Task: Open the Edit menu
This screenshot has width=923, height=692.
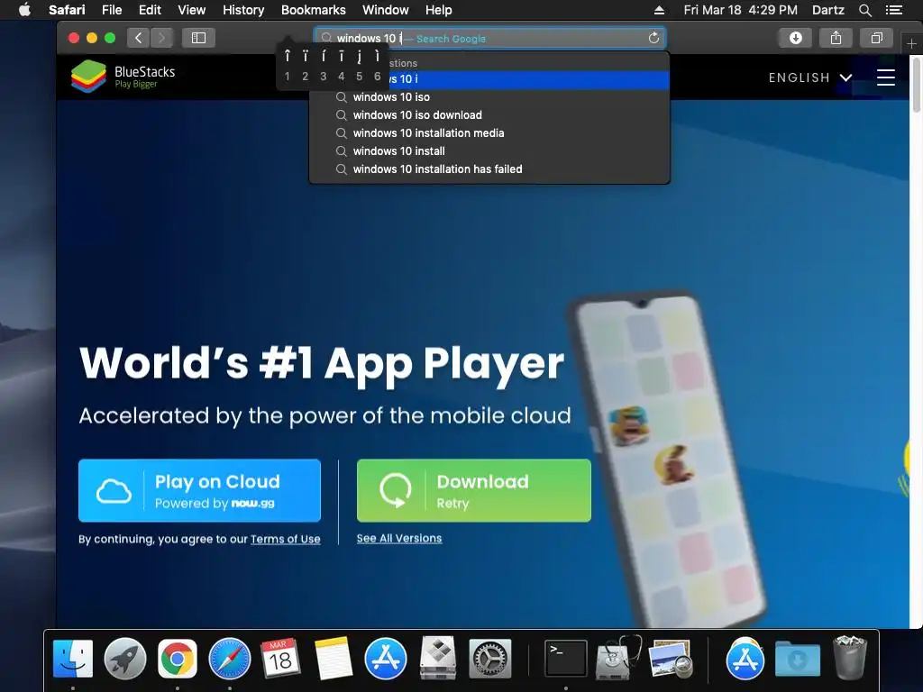Action: click(x=150, y=10)
